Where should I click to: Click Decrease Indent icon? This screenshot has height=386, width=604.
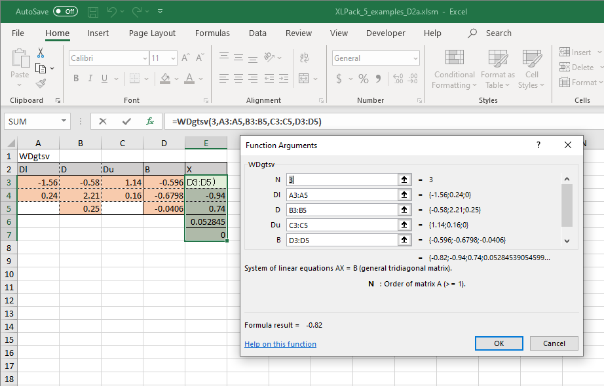point(269,79)
